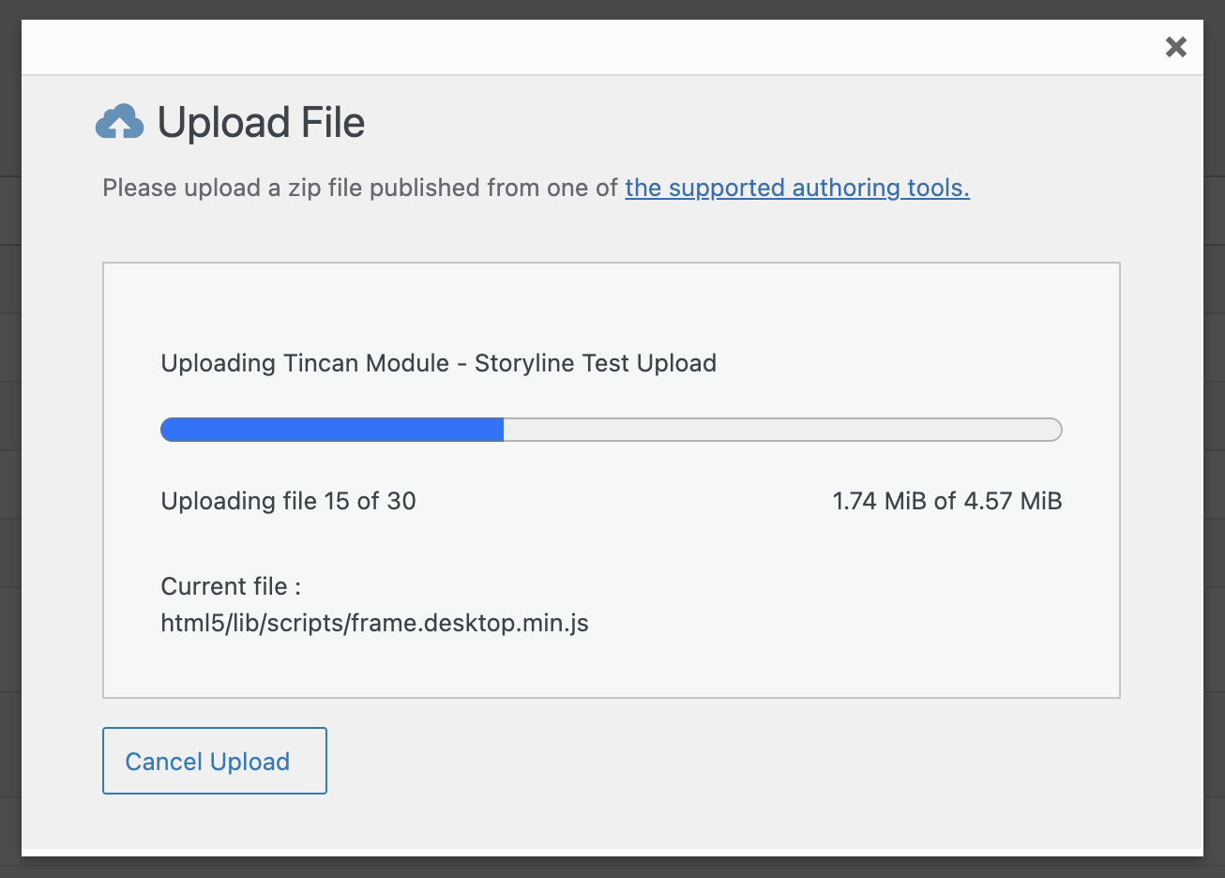Close the Upload File dialog
The width and height of the screenshot is (1225, 878).
pos(1175,47)
